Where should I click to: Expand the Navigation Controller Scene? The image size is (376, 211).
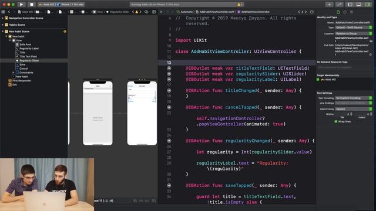coord(2,18)
